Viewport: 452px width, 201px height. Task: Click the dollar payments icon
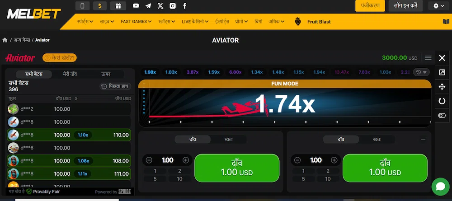pos(100,6)
